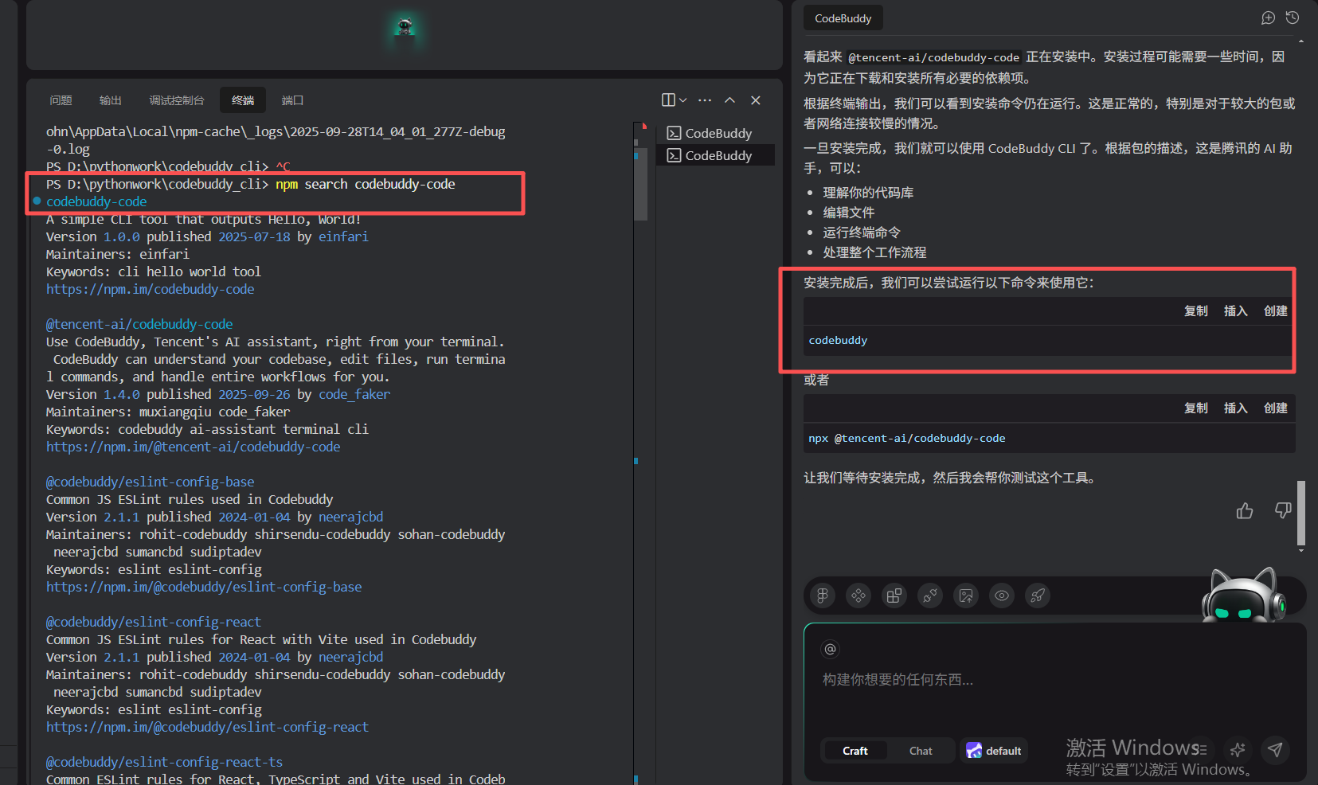1318x785 pixels.
Task: Open the https://npm.im/@tencent-ai/codebuddy-code link
Action: pyautogui.click(x=193, y=447)
